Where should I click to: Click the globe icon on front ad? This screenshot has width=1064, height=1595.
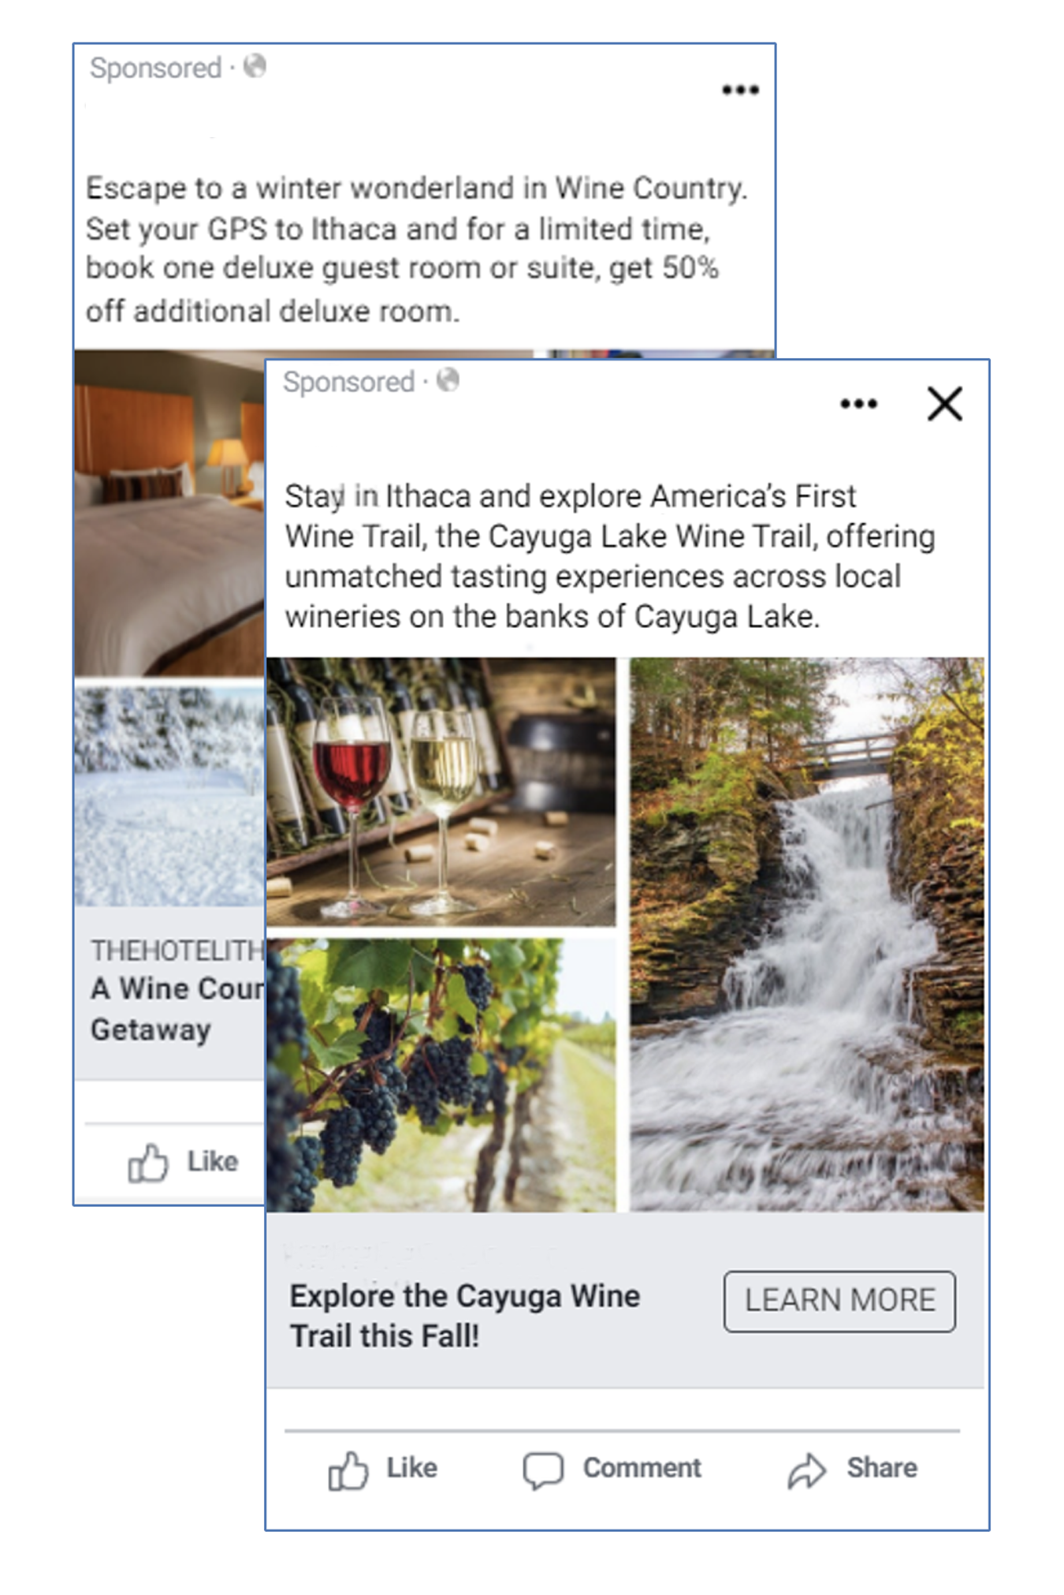tap(448, 380)
